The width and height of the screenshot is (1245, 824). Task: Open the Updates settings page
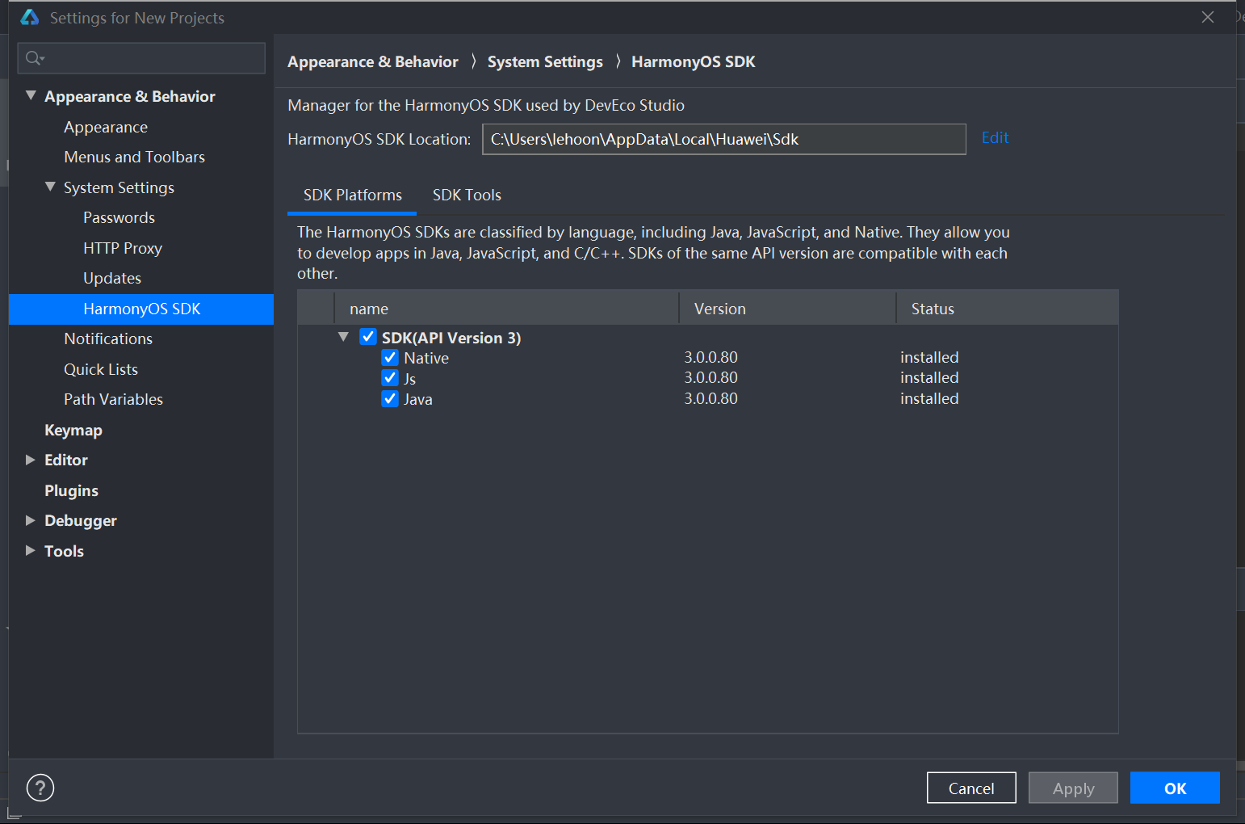pos(112,278)
